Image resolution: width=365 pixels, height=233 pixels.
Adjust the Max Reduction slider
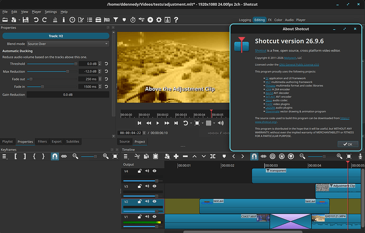point(52,71)
